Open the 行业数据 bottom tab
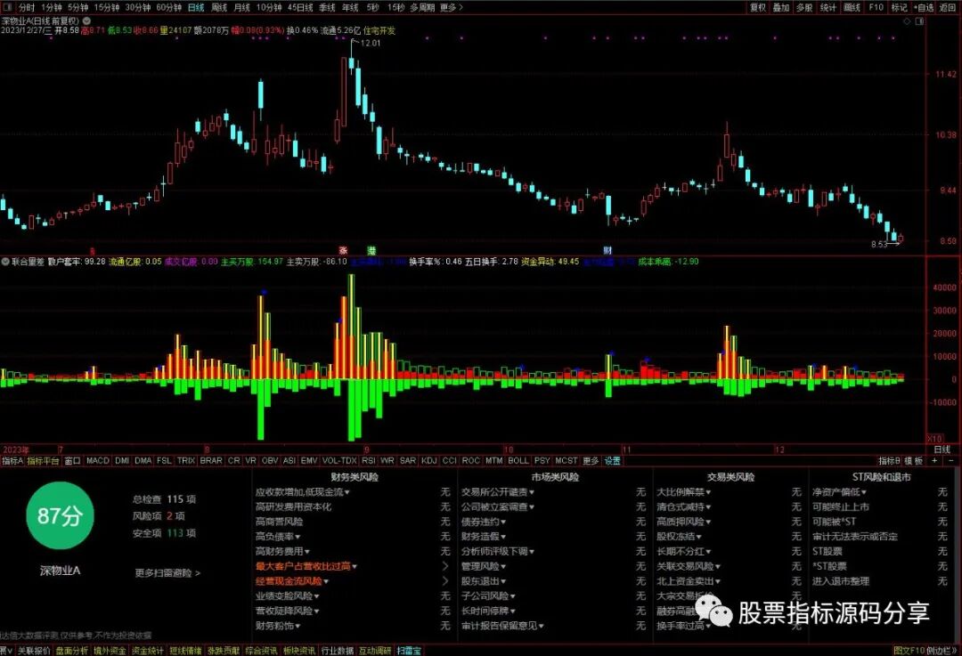Screen dimensions: 962x656 pyautogui.click(x=338, y=651)
